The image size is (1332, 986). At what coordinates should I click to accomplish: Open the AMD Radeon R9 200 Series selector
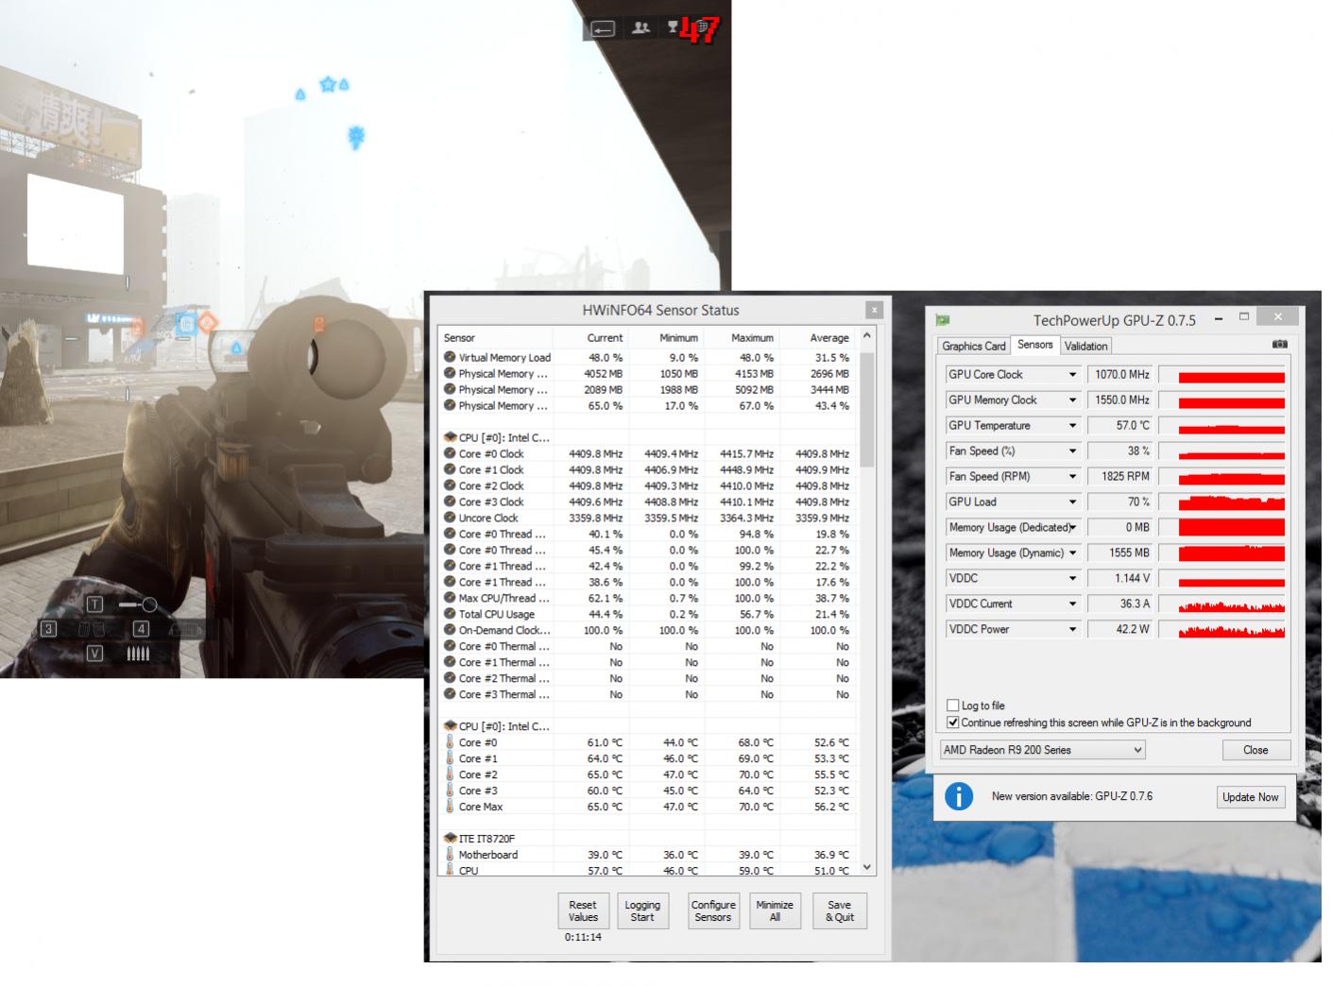1042,750
